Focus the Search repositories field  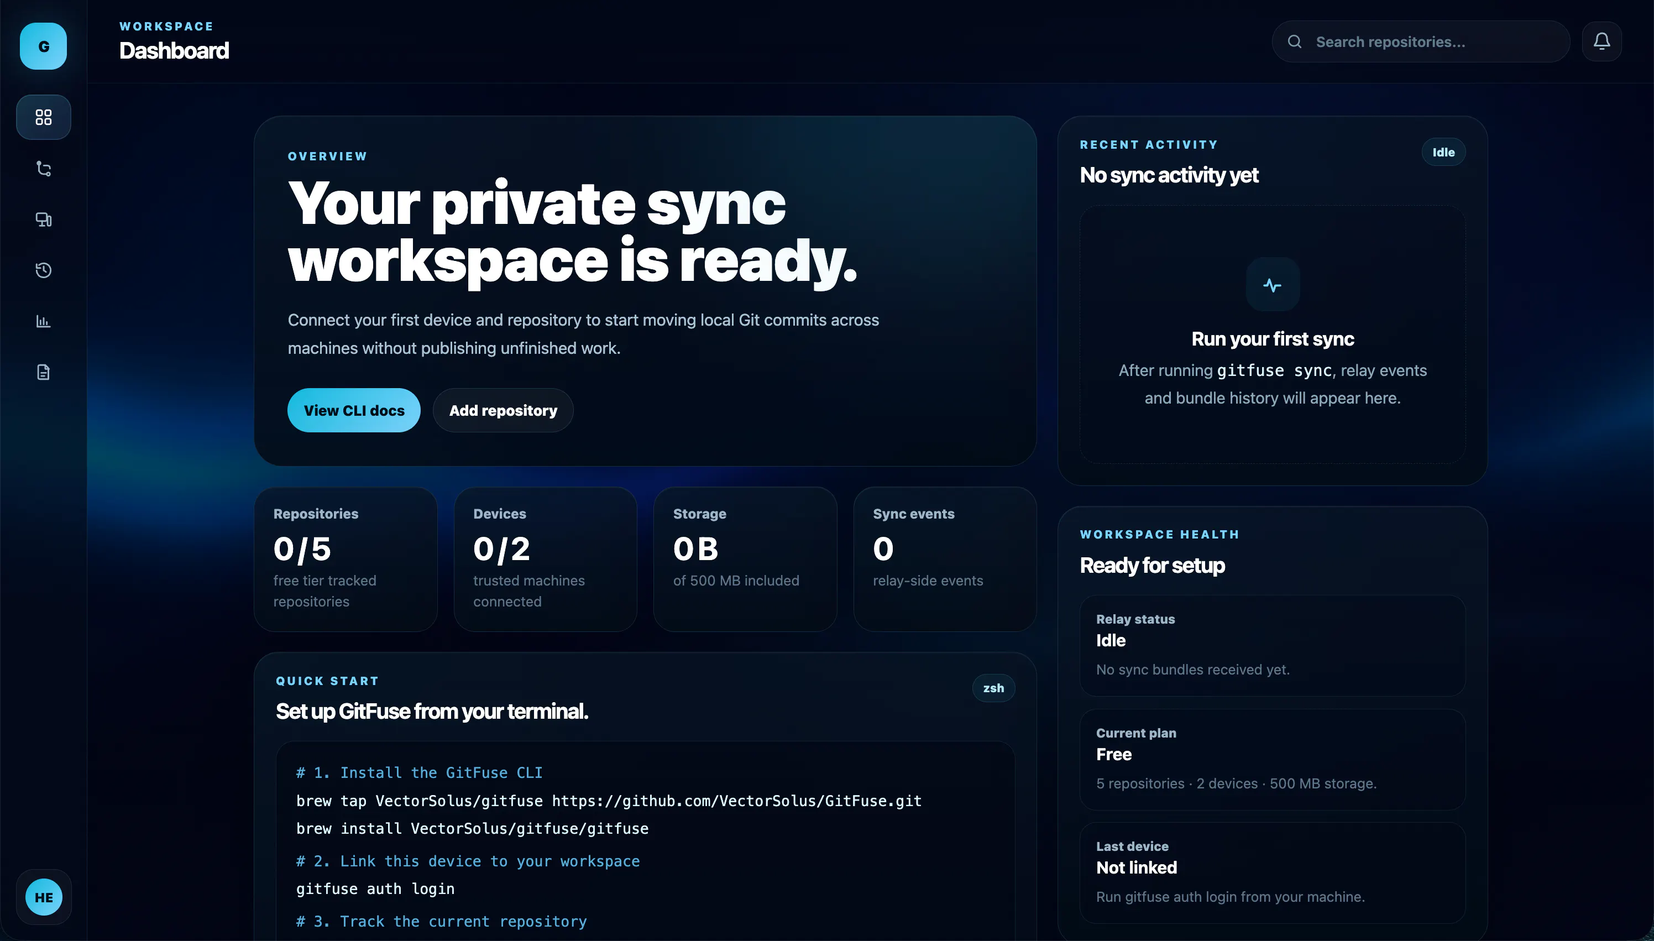click(1421, 41)
